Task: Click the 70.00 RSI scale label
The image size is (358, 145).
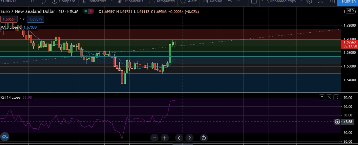Action: coord(348,98)
